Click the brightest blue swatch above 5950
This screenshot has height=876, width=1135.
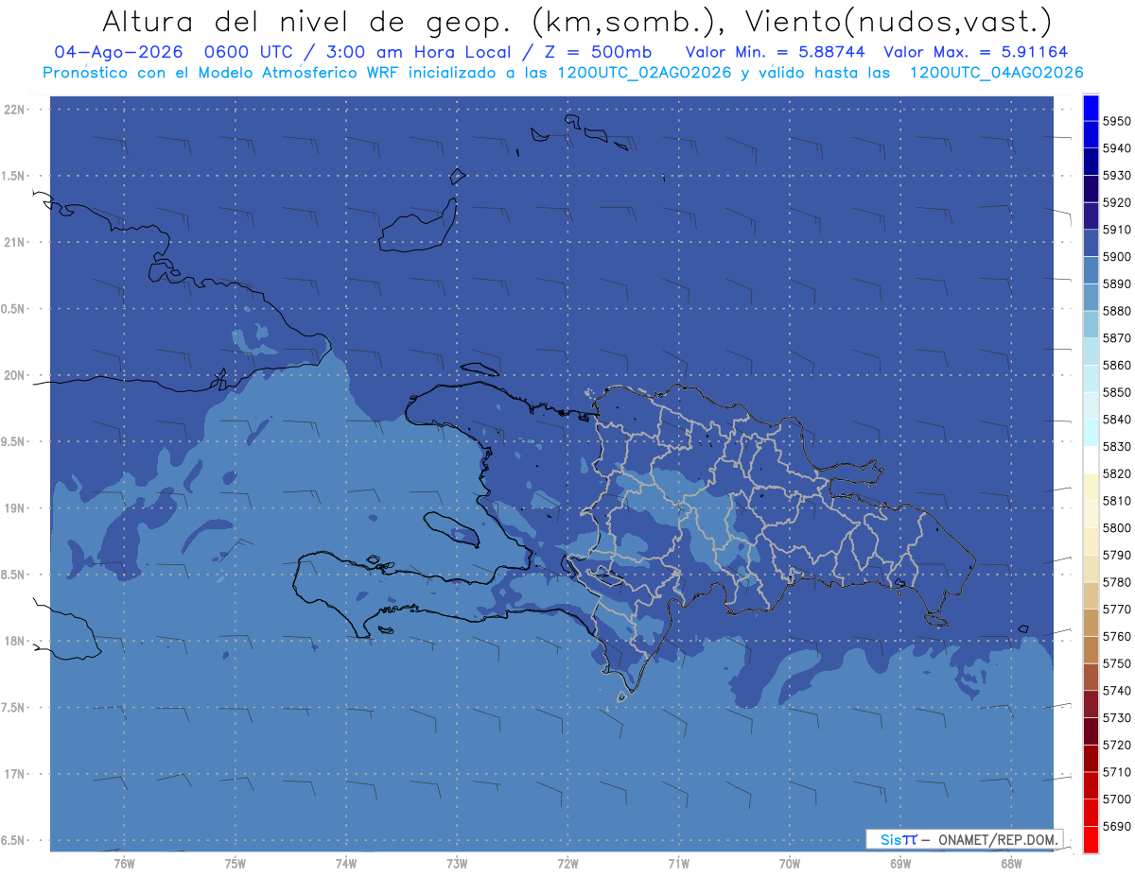coord(1091,109)
